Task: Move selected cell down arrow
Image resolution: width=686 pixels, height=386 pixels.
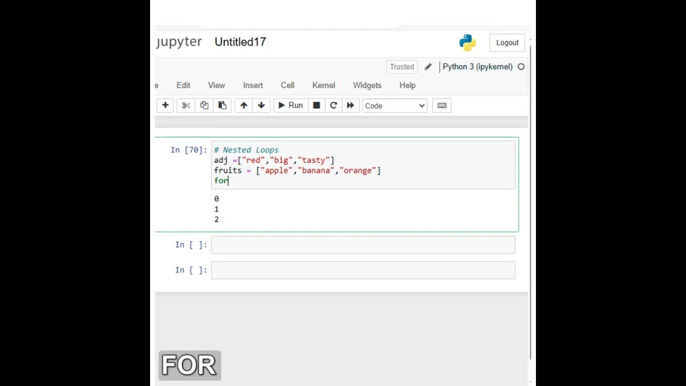Action: click(261, 106)
